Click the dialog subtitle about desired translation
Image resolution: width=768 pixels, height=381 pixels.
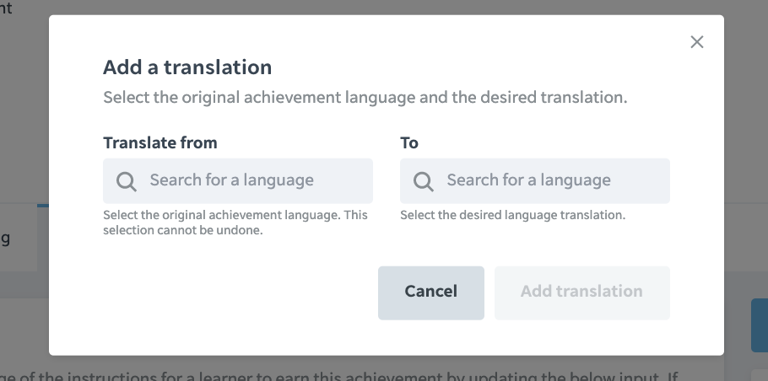[365, 97]
